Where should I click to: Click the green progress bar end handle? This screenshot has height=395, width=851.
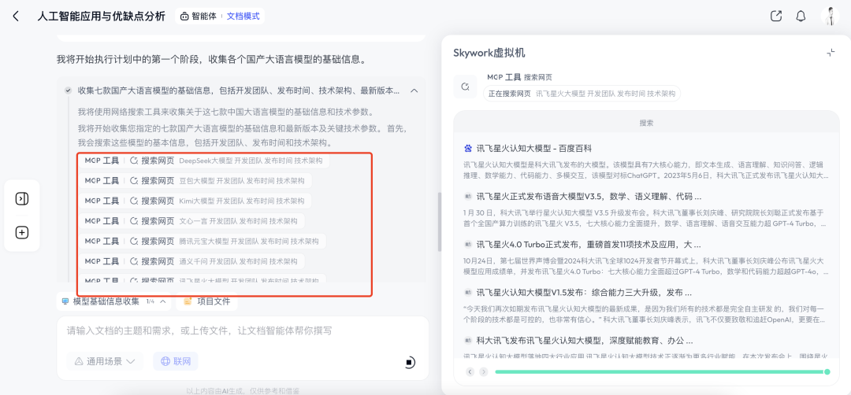827,371
